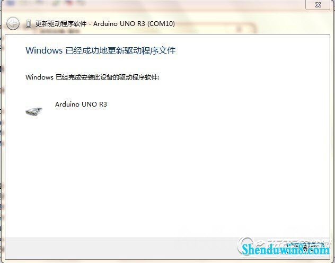Viewport: 335px width, 263px height.
Task: Click the (COM10) port label in title
Action: point(161,23)
